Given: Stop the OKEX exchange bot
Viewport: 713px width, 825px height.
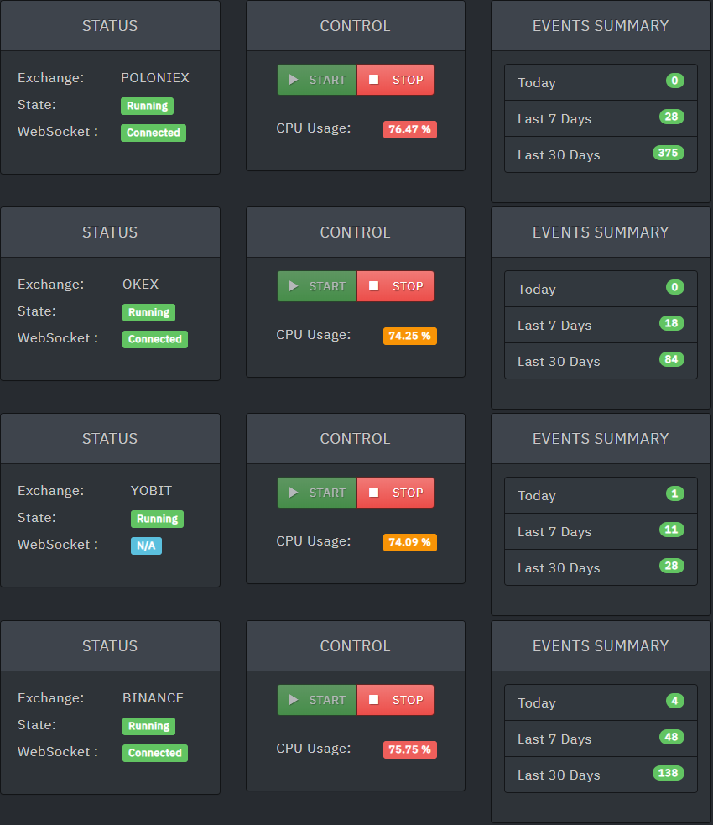Looking at the screenshot, I should point(395,286).
